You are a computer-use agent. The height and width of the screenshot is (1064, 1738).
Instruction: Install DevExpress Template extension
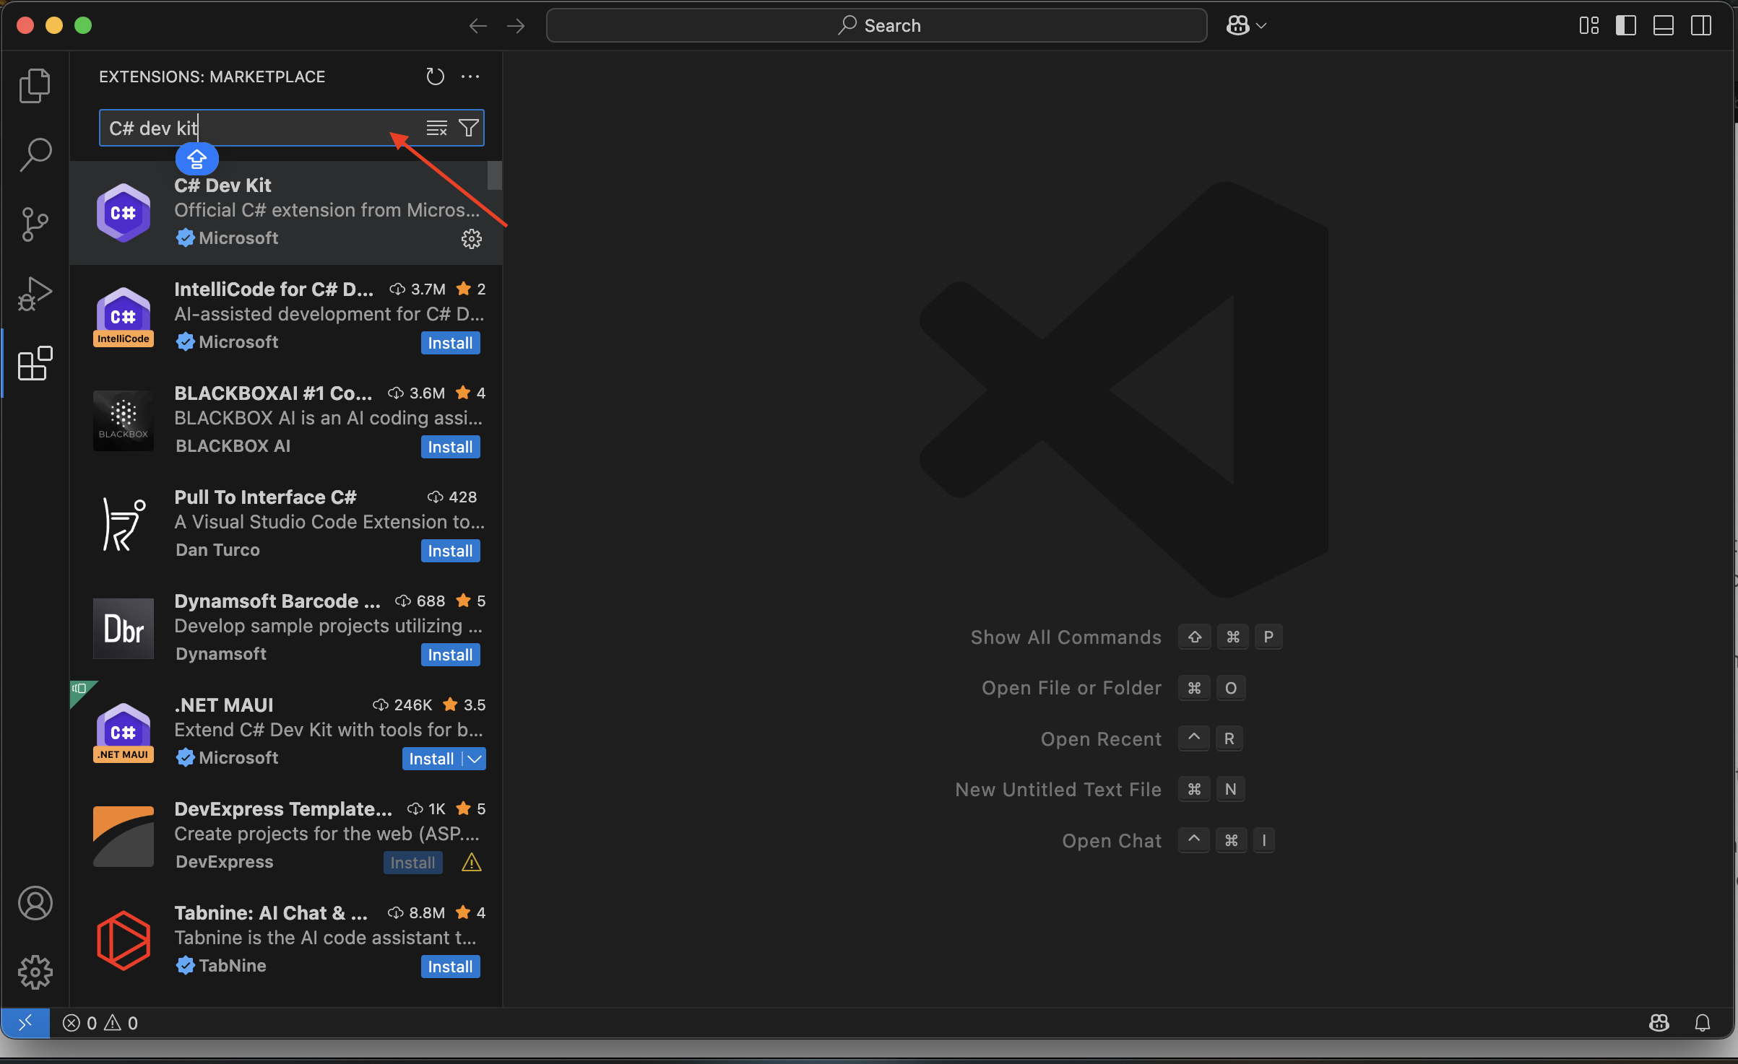click(x=412, y=863)
